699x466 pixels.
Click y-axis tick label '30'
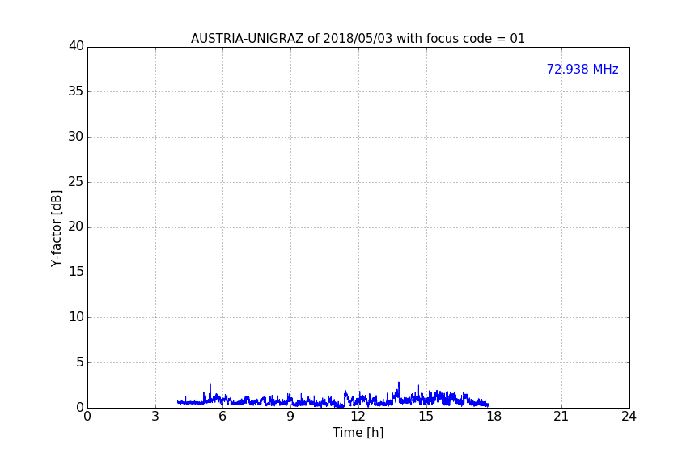(76, 137)
